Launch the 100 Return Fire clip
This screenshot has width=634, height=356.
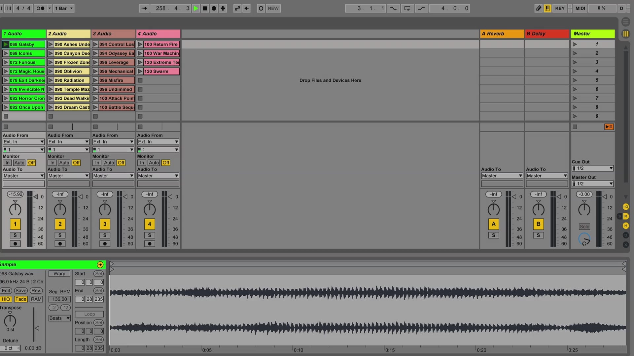(x=140, y=44)
